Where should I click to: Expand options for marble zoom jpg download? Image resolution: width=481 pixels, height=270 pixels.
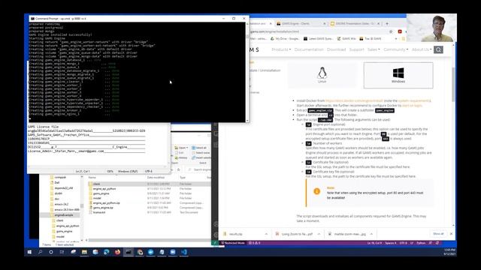(371, 234)
